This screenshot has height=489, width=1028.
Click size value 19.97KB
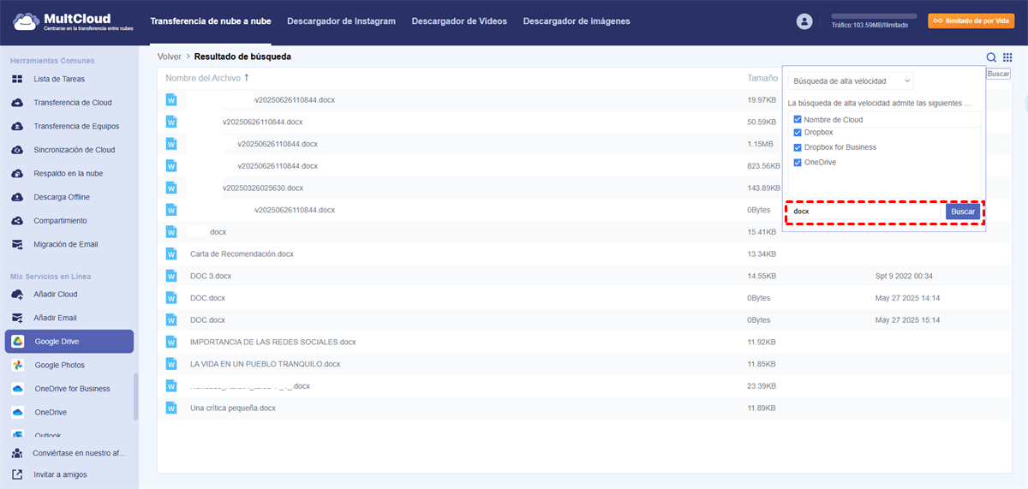762,100
